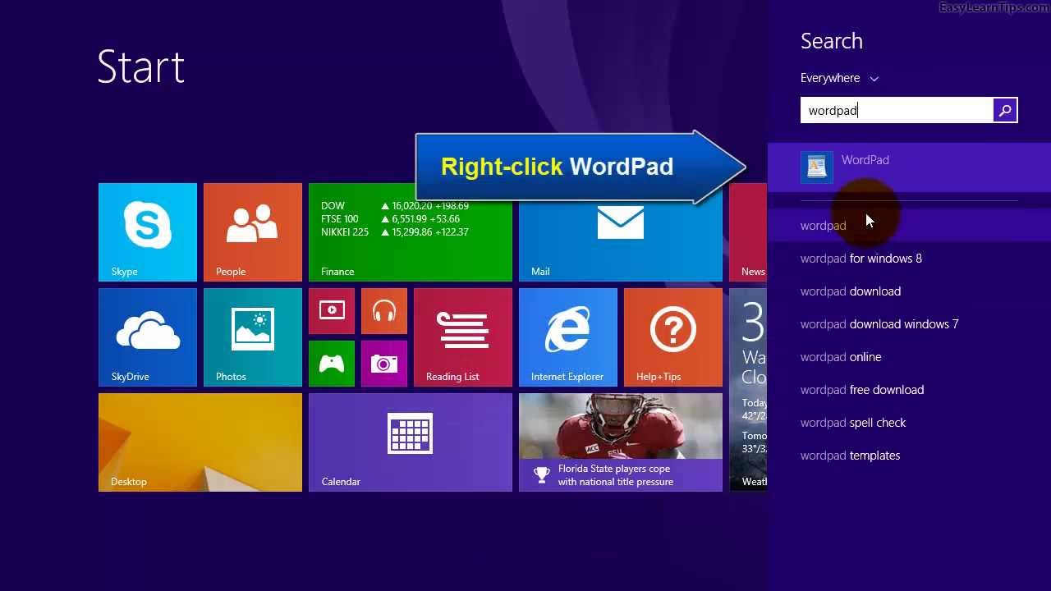The image size is (1051, 591).
Task: Launch the Music headphones tile
Action: [384, 311]
